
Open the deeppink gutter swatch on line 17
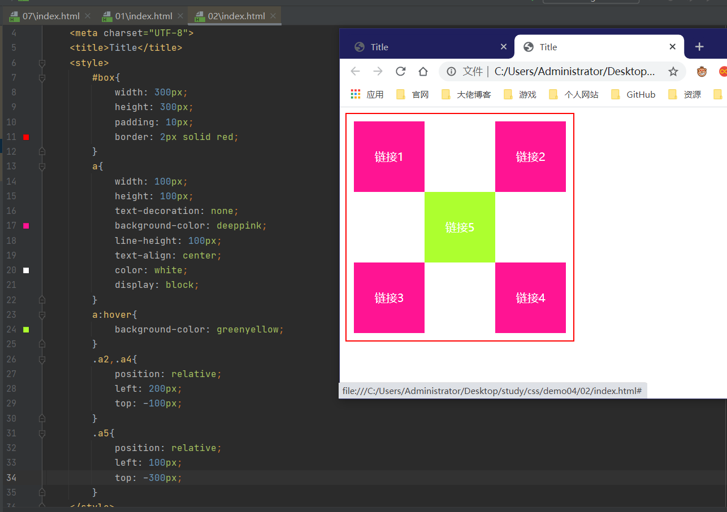(26, 226)
